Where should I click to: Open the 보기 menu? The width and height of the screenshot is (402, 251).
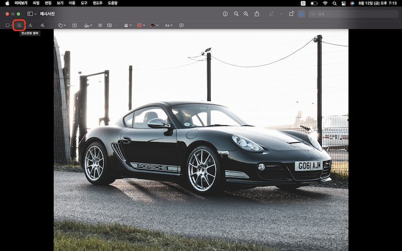tap(60, 4)
